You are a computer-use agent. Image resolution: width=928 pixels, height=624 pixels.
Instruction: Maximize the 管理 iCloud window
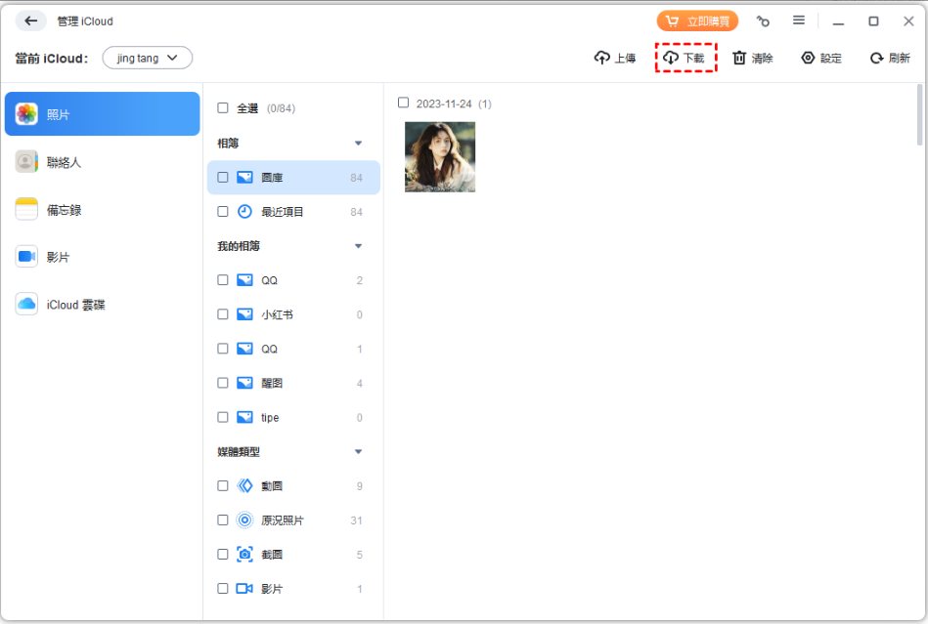point(873,21)
